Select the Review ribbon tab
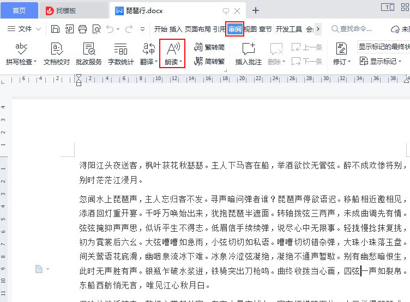Viewport: 410px width, 302px height. pyautogui.click(x=235, y=29)
